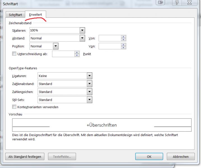Click the Abbrechen button
Viewport: 201px width, 168px height.
[x=181, y=157]
